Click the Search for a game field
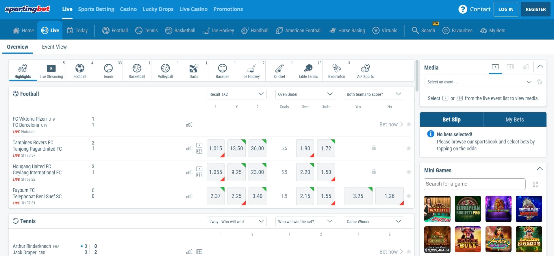Image resolution: width=554 pixels, height=256 pixels. [474, 184]
